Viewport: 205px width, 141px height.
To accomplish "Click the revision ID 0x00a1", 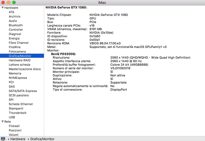I will [x=95, y=40].
